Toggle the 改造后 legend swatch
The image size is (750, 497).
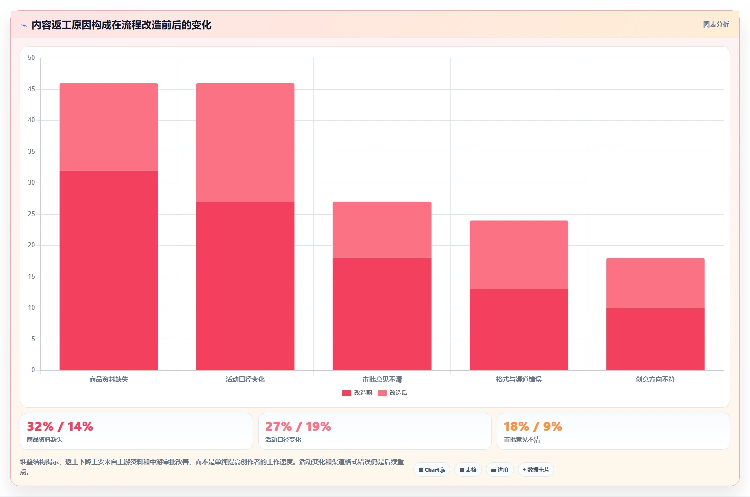pyautogui.click(x=382, y=393)
